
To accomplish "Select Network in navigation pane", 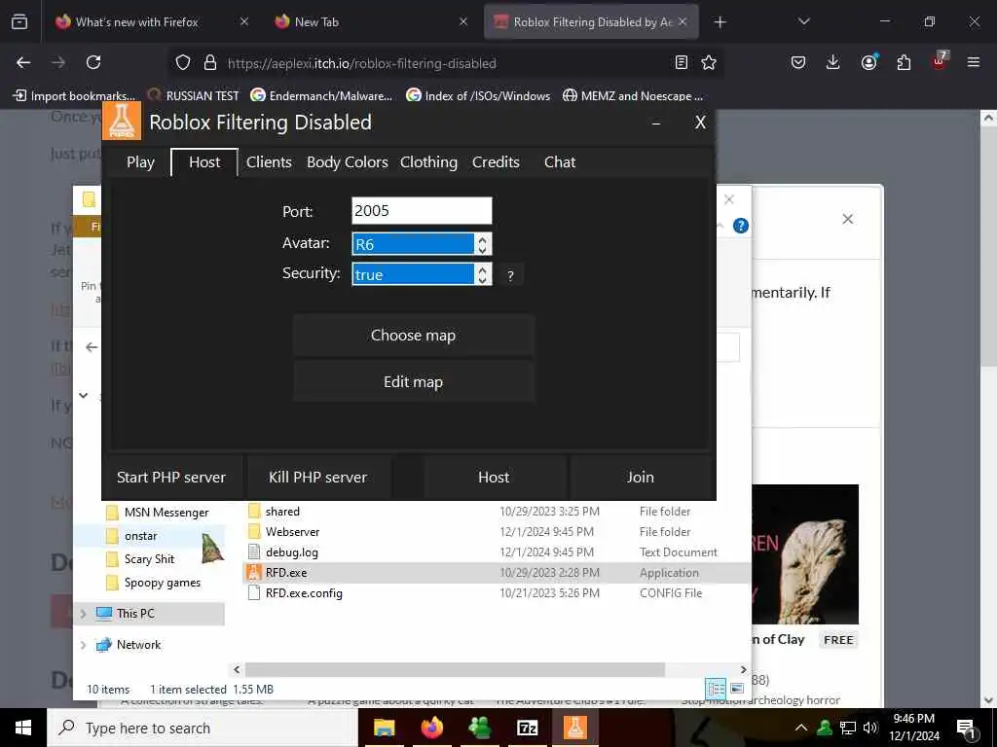I will [x=138, y=645].
